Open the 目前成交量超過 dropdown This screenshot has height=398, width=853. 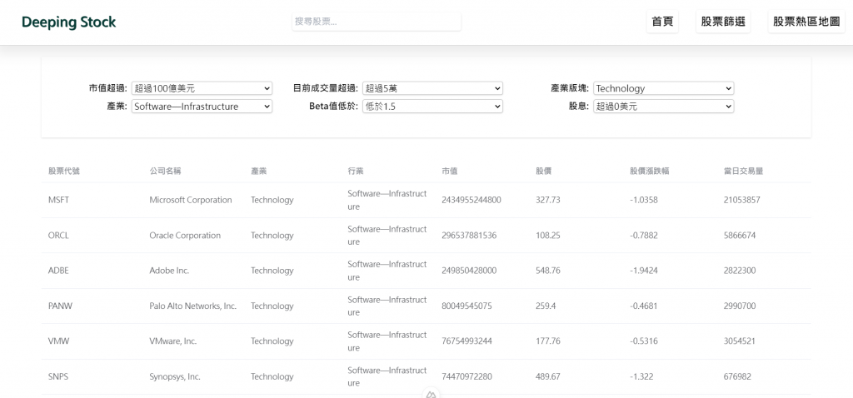tap(432, 88)
